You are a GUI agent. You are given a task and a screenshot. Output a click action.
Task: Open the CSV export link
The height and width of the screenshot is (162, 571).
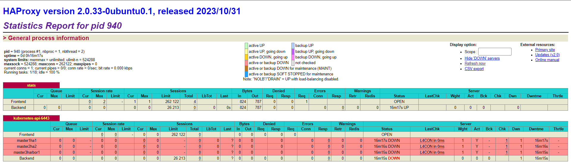click(x=474, y=69)
